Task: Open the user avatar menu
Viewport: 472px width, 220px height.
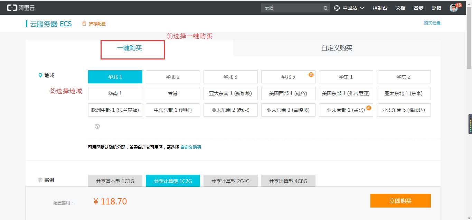Action: tap(454, 8)
